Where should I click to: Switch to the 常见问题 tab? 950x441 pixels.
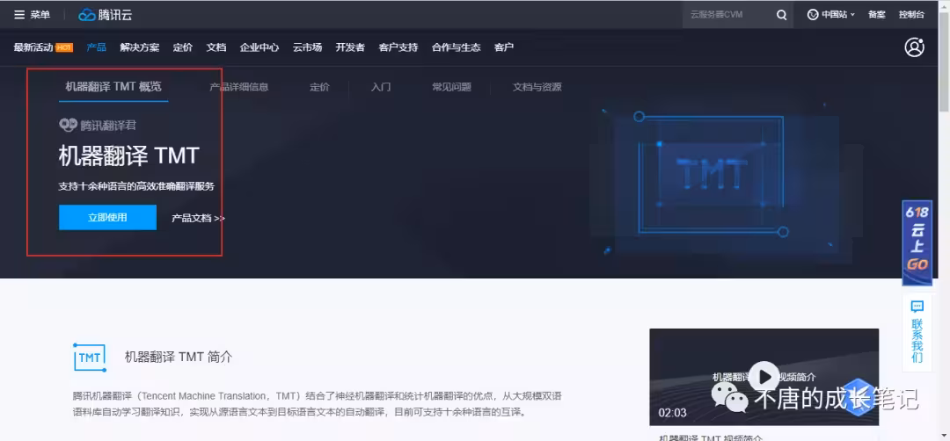point(451,87)
